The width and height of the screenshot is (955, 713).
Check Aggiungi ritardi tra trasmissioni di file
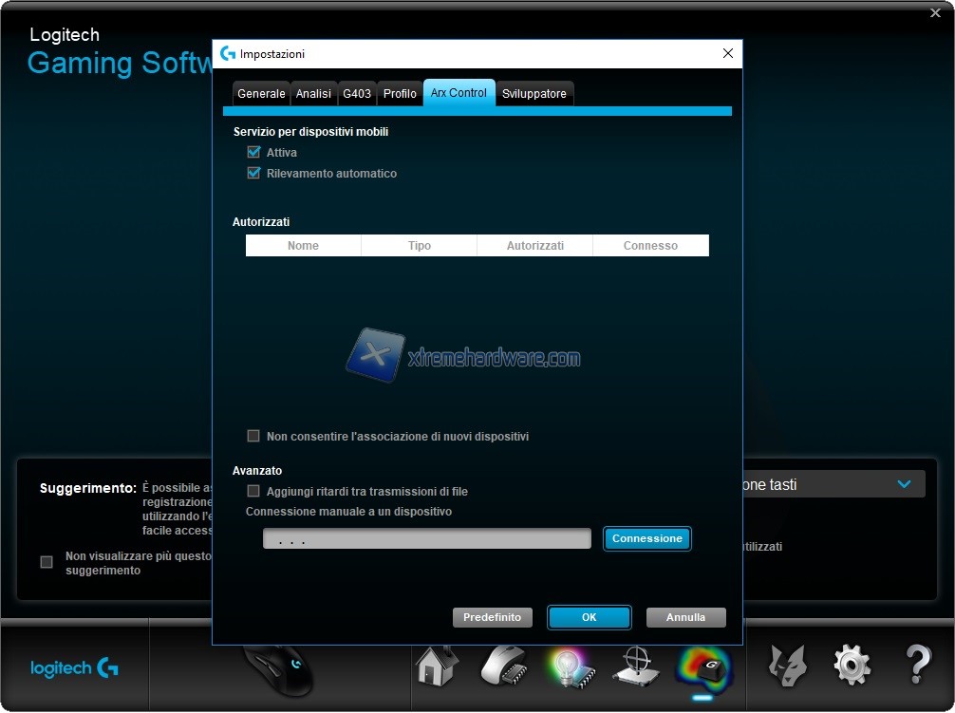(253, 492)
